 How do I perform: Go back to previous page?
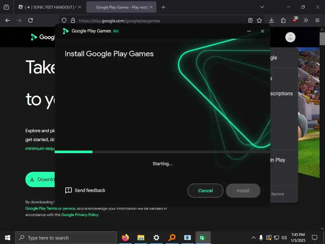[x=8, y=20]
